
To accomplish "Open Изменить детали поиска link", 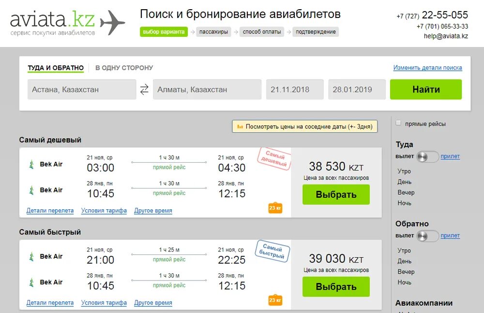I will tap(427, 68).
